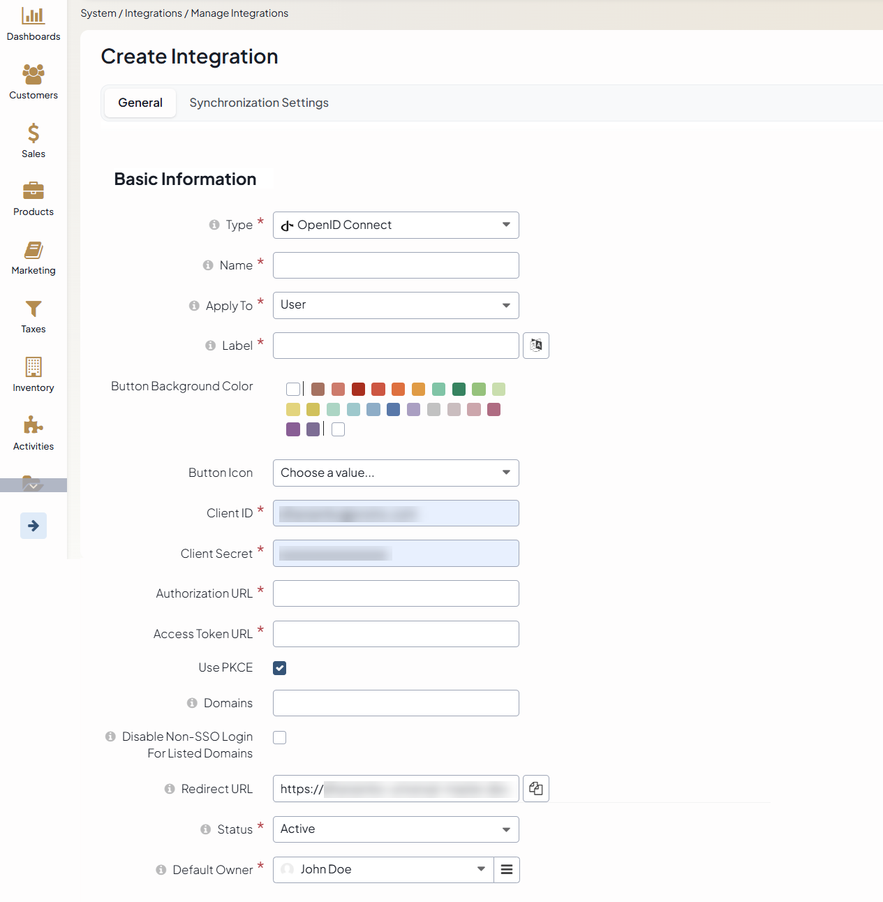Open the Button Icon dropdown
883x902 pixels.
pos(396,473)
